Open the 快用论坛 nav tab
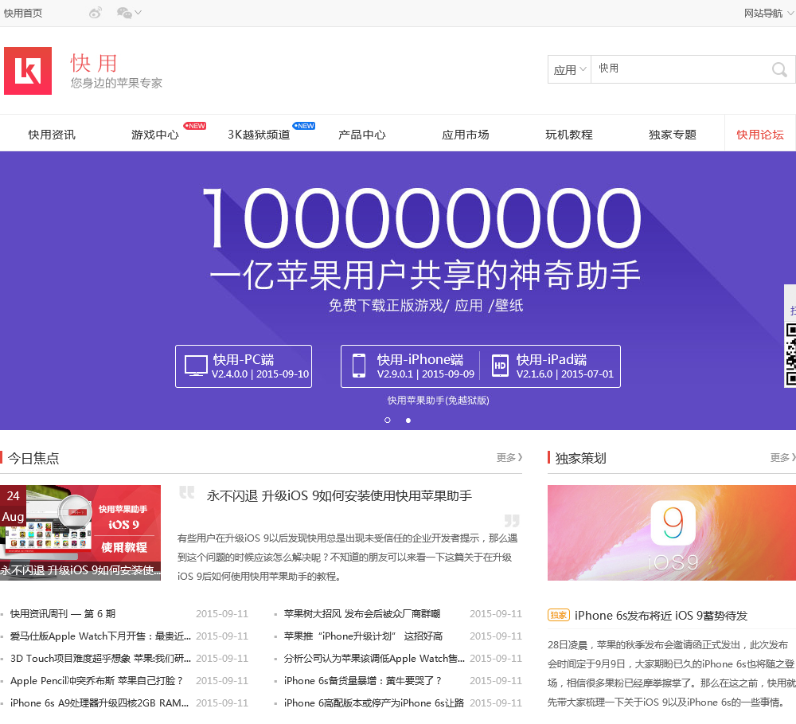The image size is (796, 724). 760,135
